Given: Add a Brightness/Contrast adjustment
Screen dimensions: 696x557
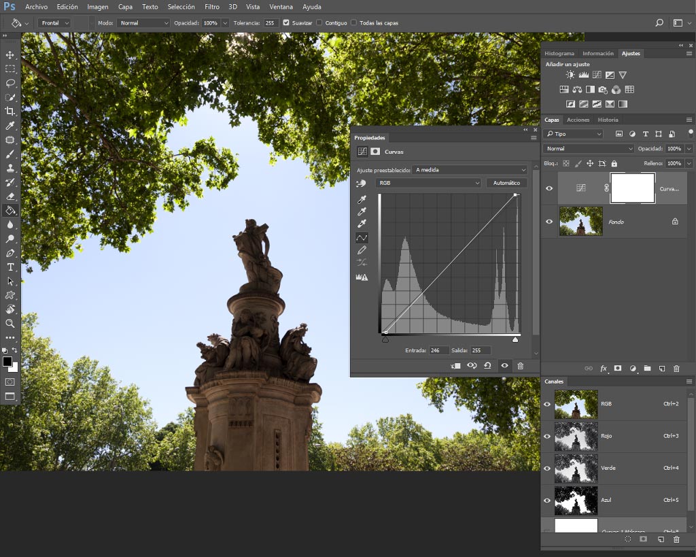Looking at the screenshot, I should [570, 75].
